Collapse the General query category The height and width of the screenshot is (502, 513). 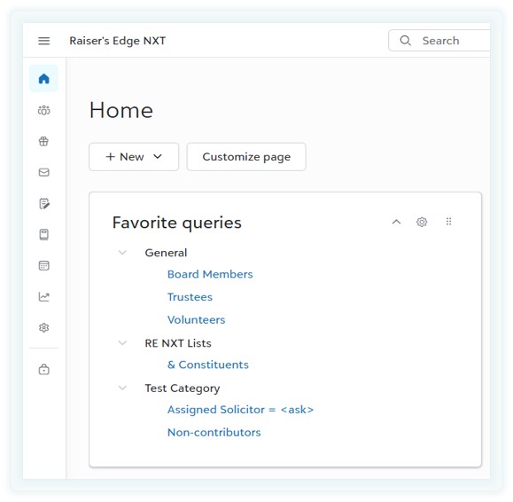(122, 253)
